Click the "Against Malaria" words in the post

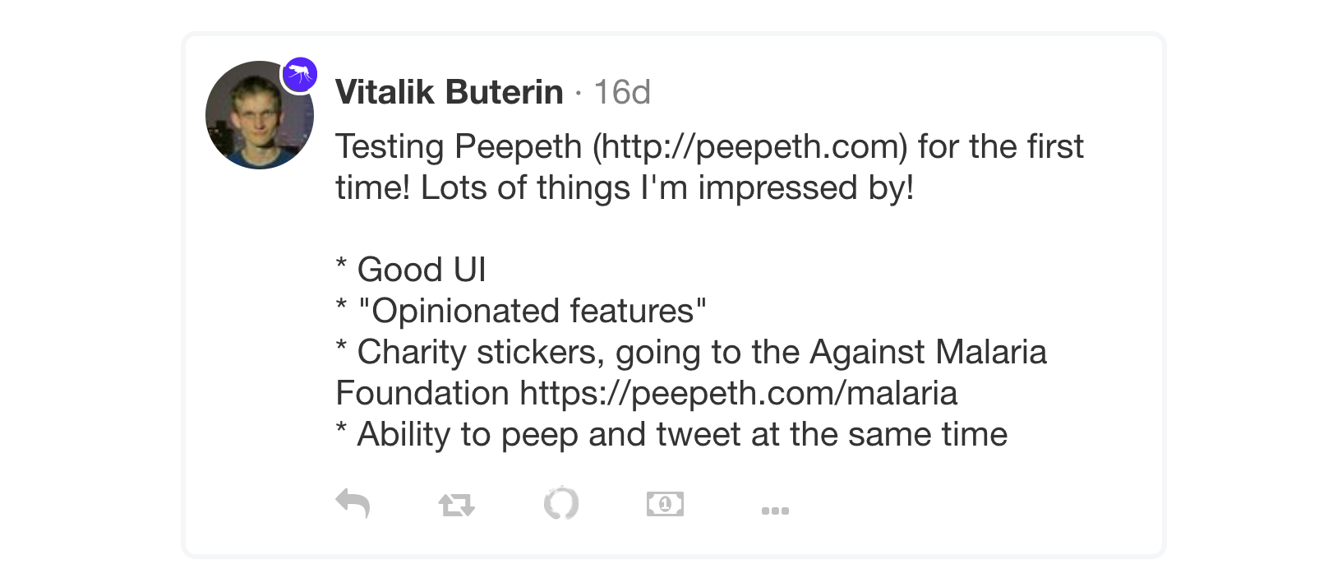point(928,352)
